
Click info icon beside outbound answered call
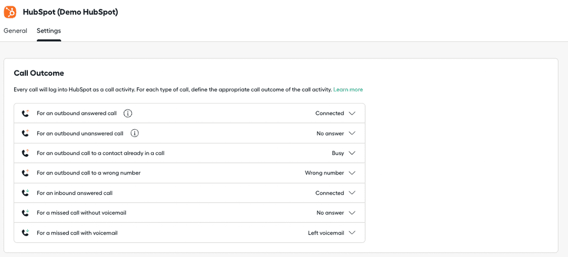coord(128,114)
